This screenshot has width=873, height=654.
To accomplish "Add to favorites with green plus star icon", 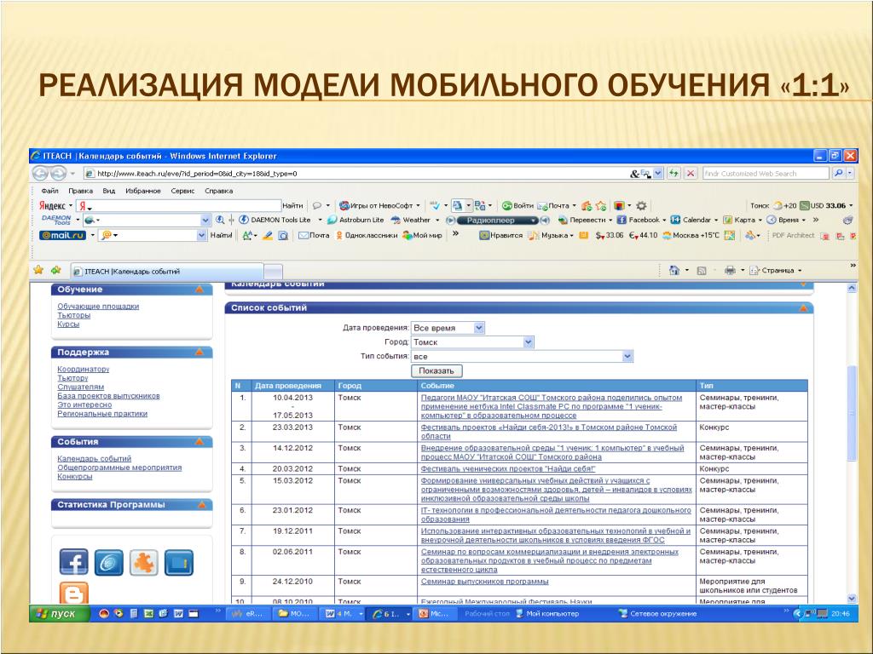I will coord(55,270).
